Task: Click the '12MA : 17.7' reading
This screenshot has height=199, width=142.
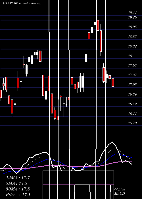Action: [x=18, y=178]
